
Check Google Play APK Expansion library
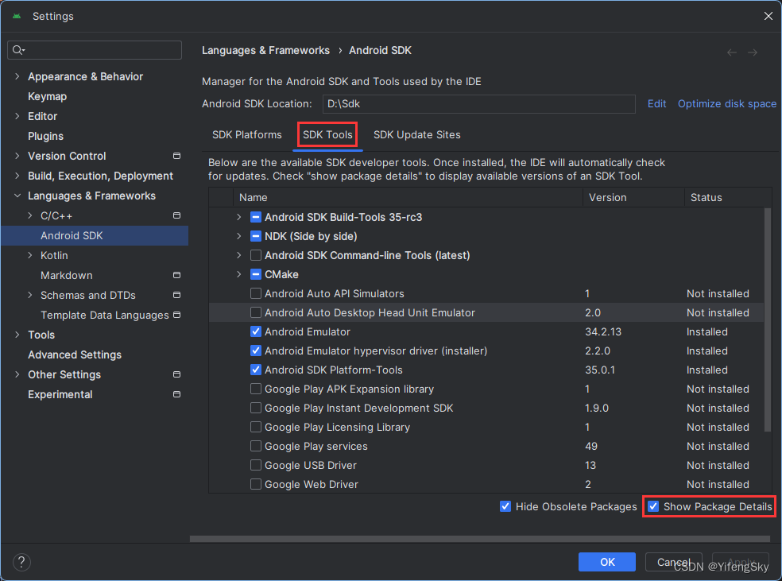point(256,389)
